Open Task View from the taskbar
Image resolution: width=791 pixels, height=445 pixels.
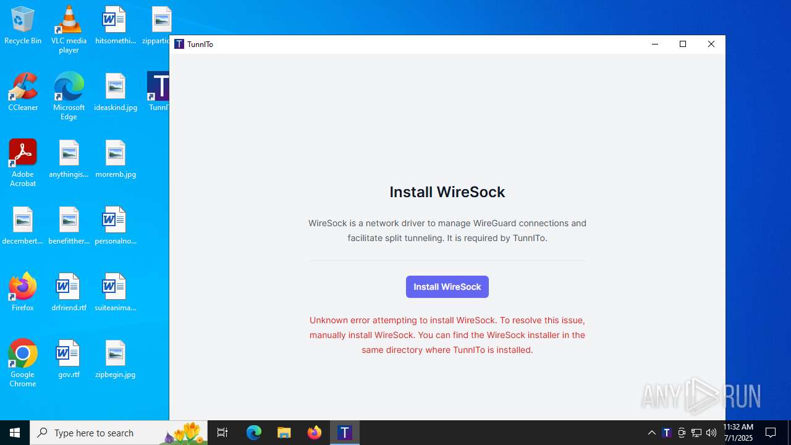222,433
